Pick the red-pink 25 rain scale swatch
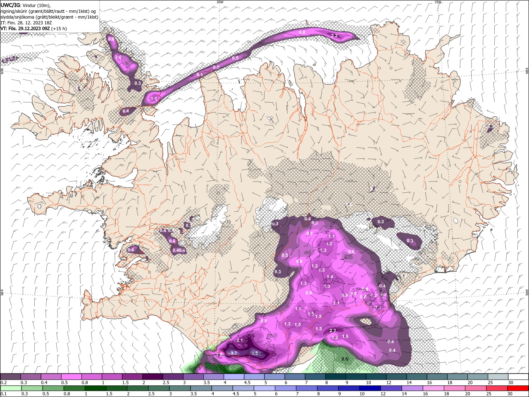The width and height of the screenshot is (529, 397). [x=497, y=388]
